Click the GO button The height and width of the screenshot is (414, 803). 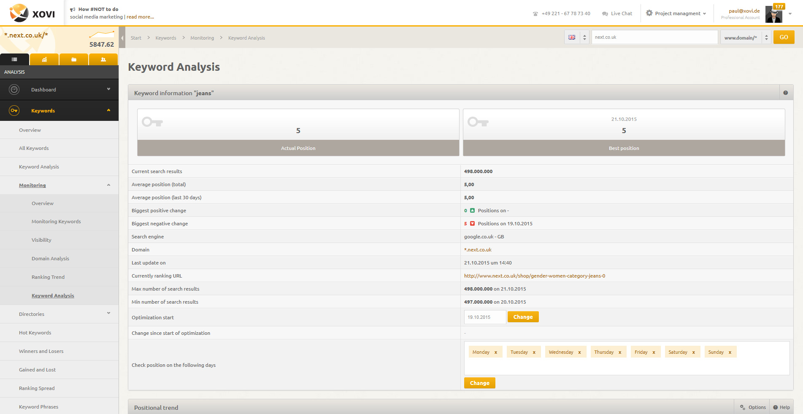pyautogui.click(x=784, y=37)
